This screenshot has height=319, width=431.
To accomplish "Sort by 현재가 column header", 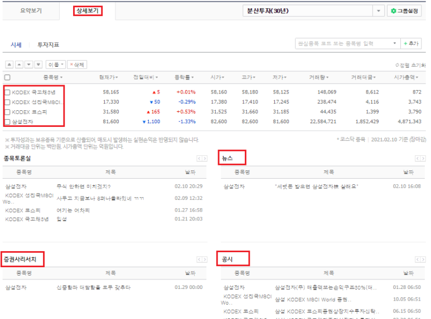I will pos(109,77).
